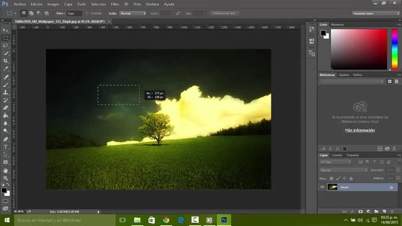The image size is (402, 226).
Task: Switch to the Muestras tab
Action: pyautogui.click(x=337, y=24)
